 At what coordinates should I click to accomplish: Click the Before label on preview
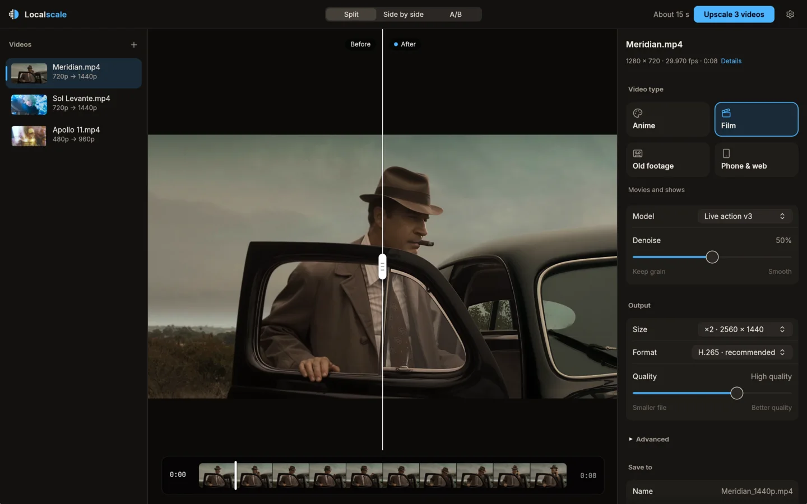(360, 44)
